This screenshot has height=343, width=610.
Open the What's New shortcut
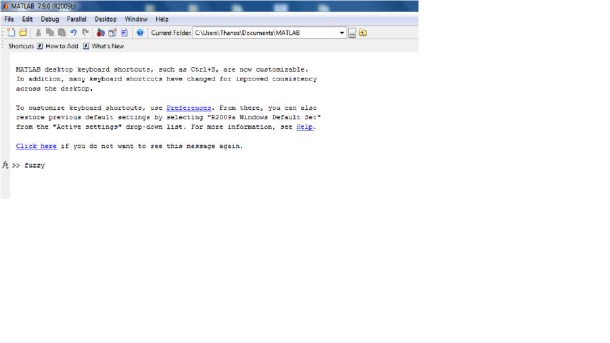[103, 46]
